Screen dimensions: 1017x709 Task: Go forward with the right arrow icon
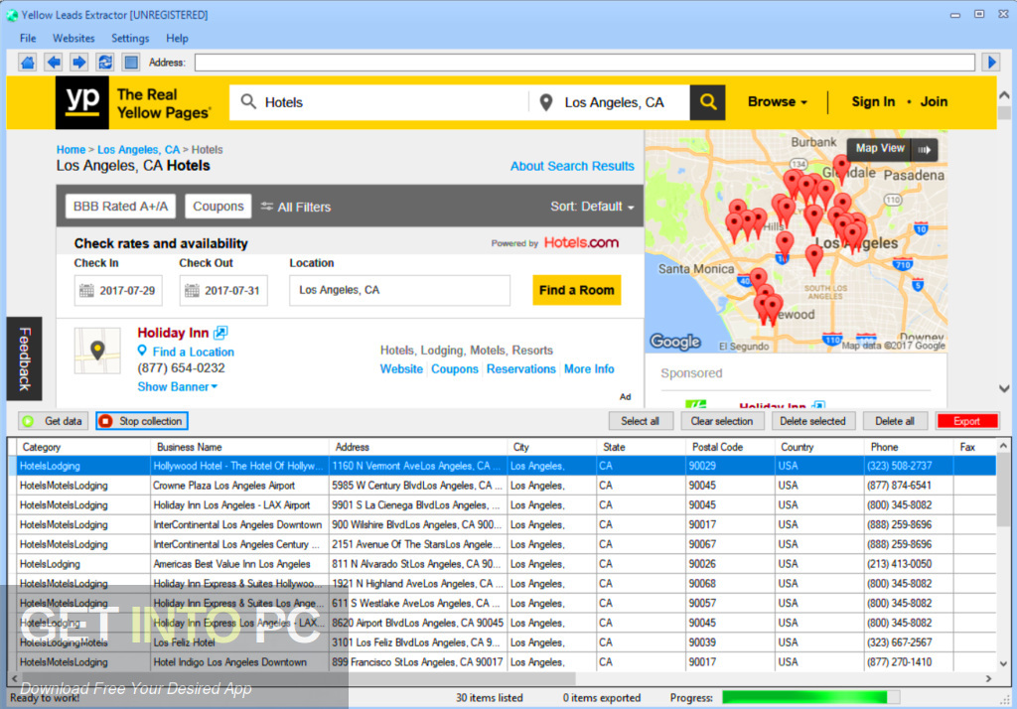tap(79, 63)
